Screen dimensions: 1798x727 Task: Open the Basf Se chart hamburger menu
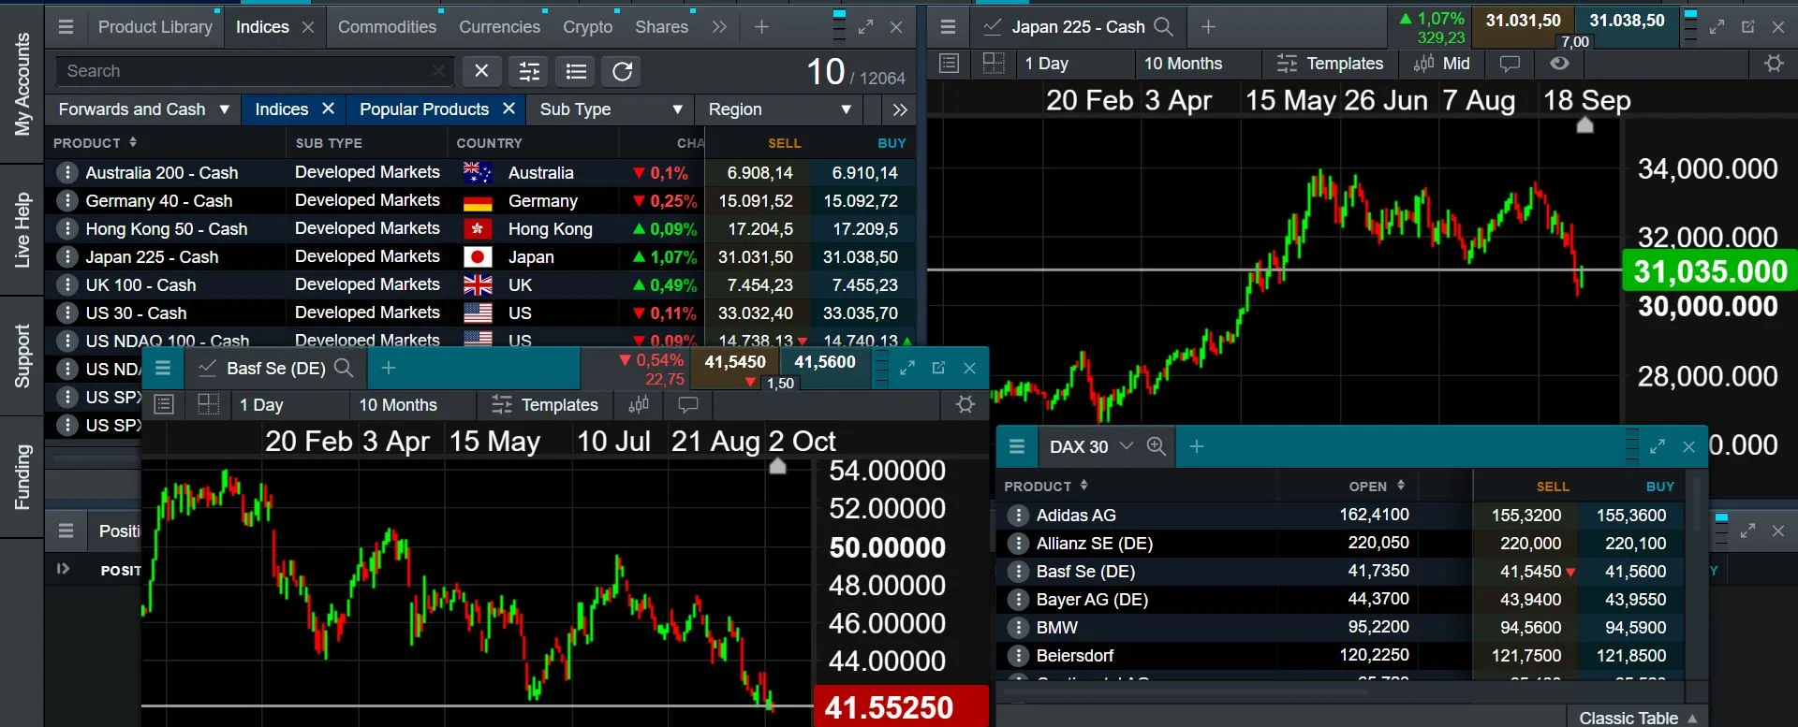[x=163, y=369]
